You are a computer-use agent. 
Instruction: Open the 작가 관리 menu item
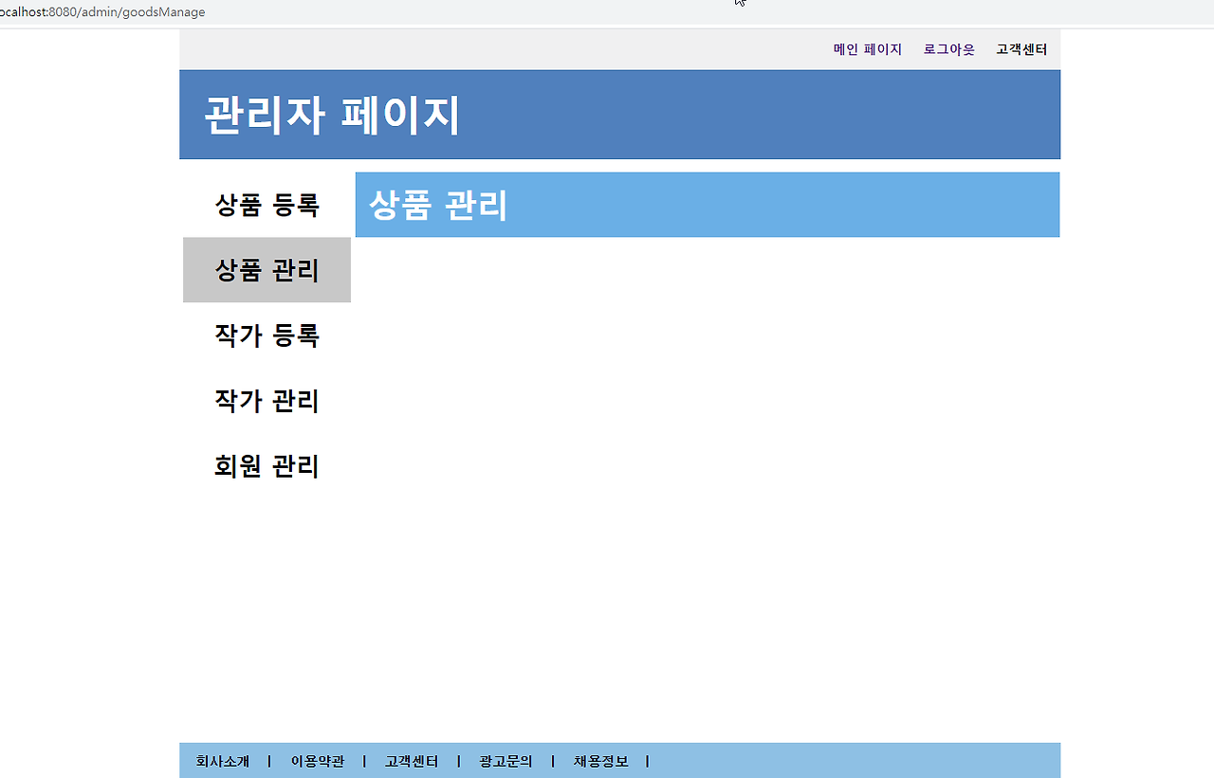[x=267, y=401]
